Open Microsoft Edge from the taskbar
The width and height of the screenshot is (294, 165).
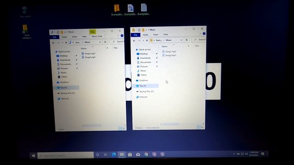click(113, 154)
